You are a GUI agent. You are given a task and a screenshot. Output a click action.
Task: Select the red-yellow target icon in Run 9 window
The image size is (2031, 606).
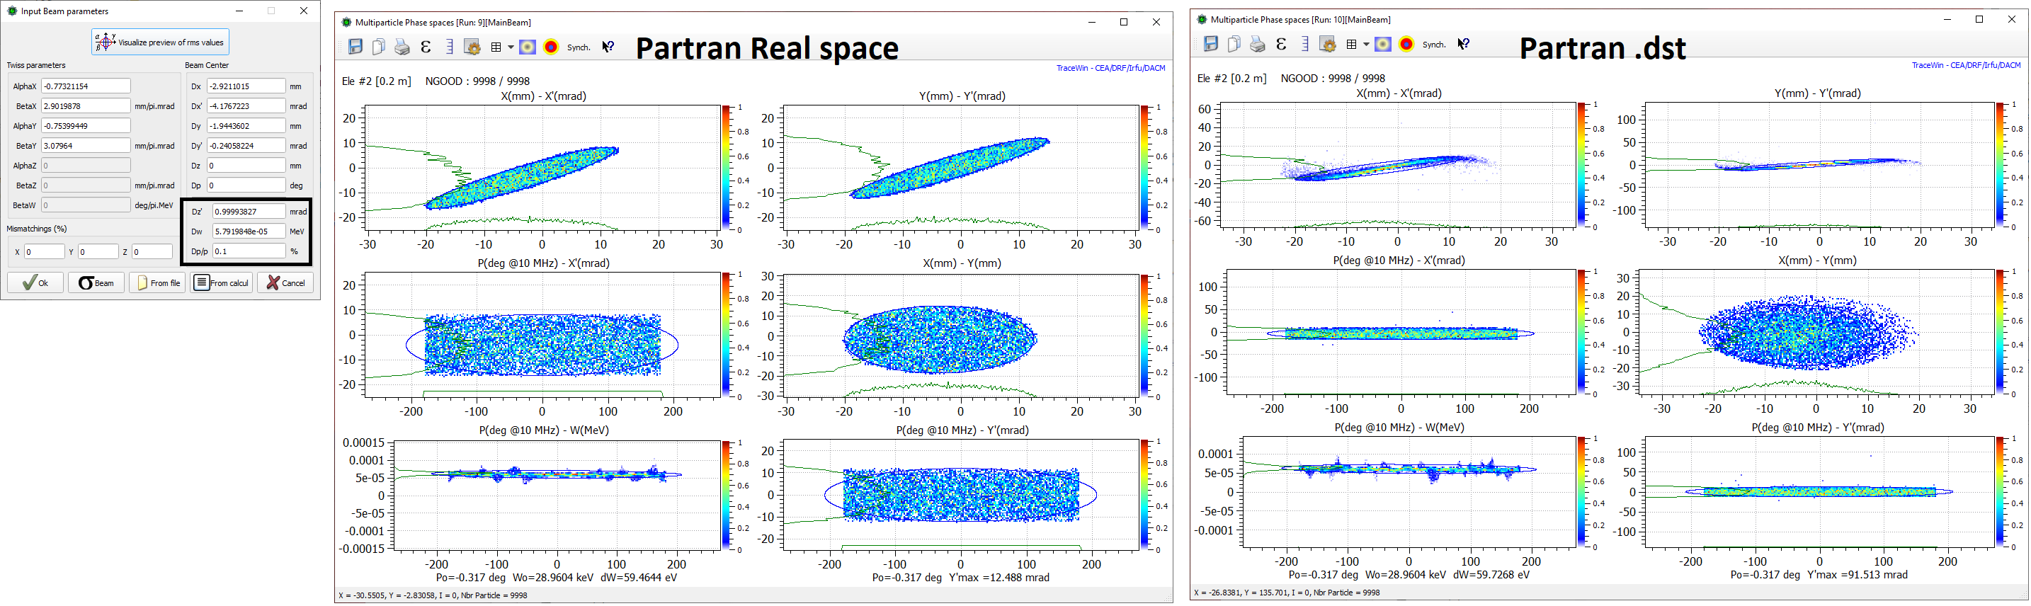click(x=551, y=47)
